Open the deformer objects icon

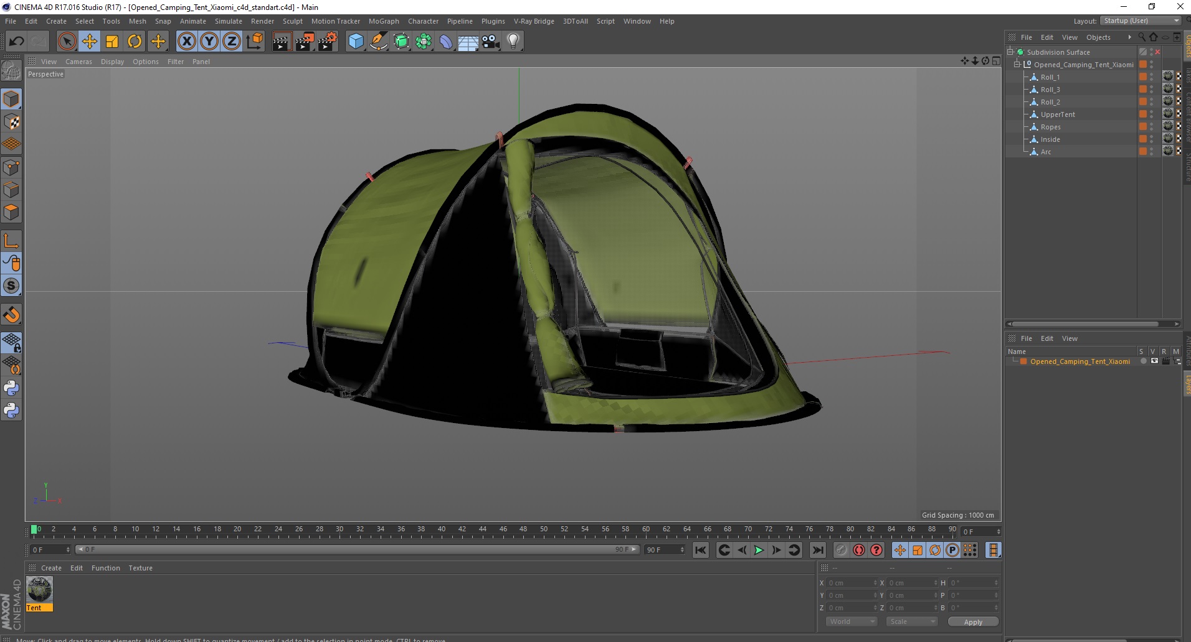coord(446,42)
